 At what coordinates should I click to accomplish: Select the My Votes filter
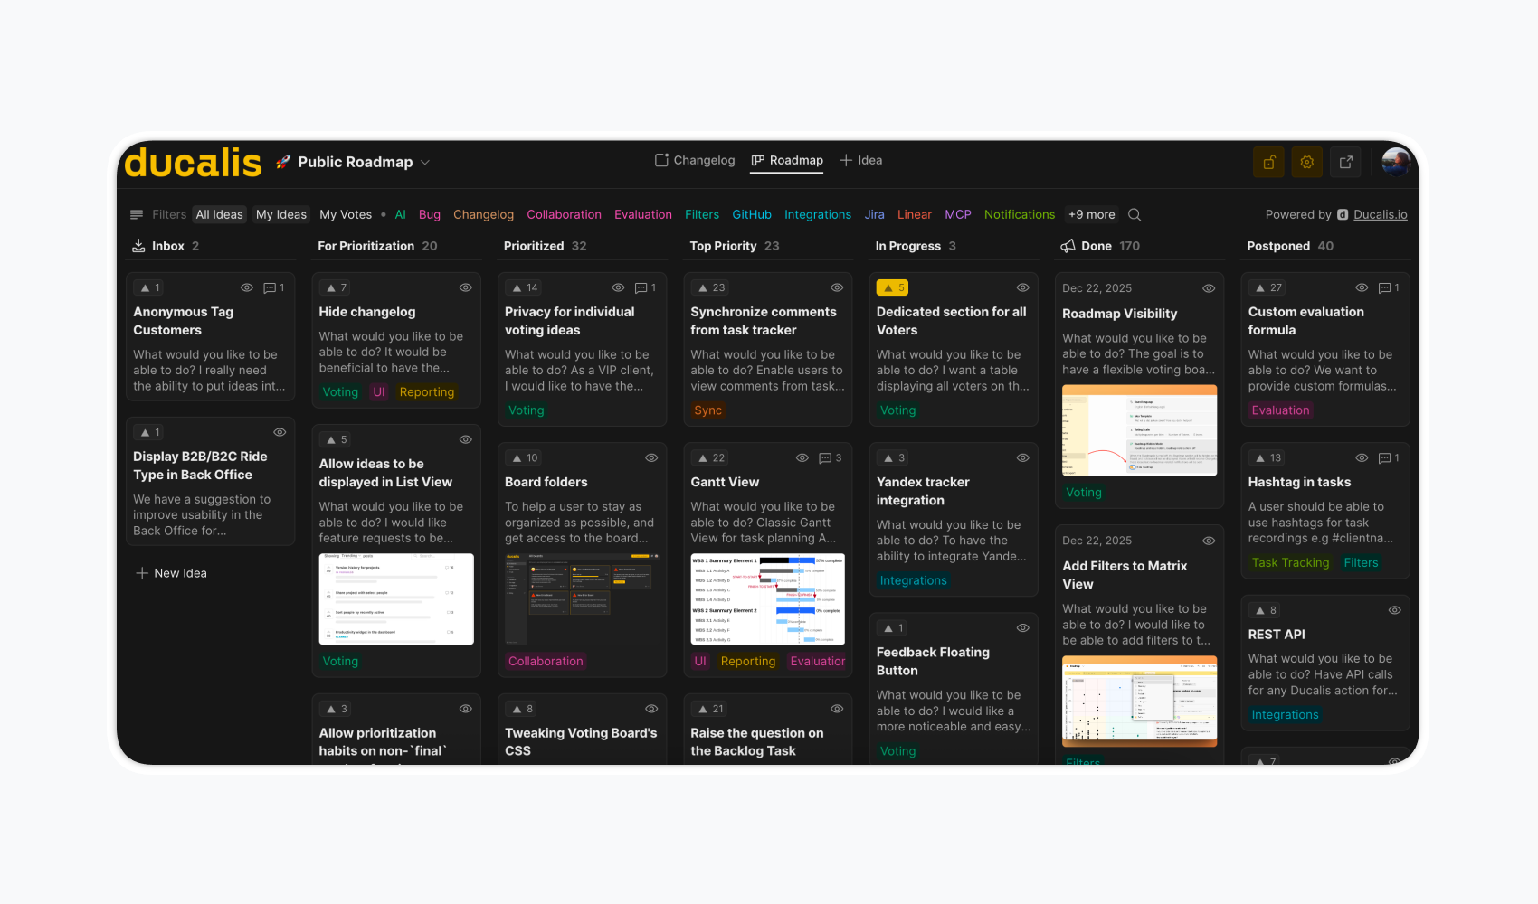click(x=346, y=215)
